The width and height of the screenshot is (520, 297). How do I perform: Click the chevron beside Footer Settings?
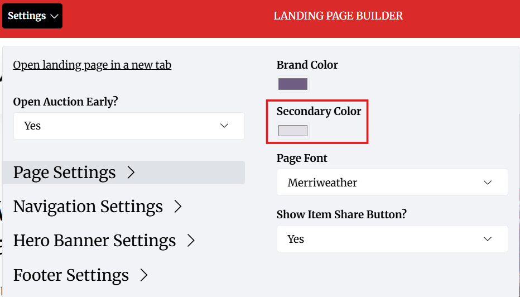pos(144,275)
